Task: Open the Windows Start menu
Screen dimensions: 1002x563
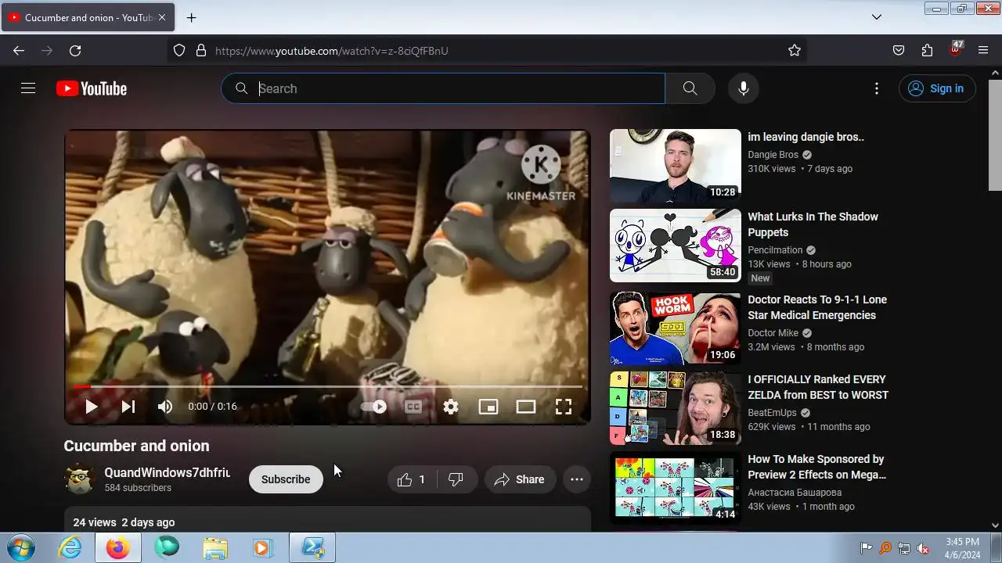Action: point(20,548)
